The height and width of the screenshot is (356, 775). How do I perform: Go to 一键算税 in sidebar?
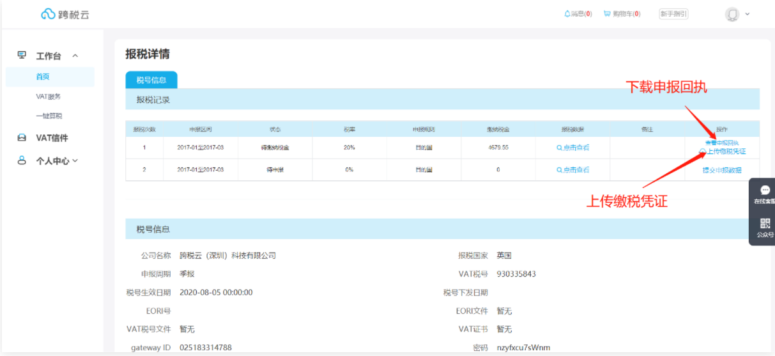click(49, 116)
